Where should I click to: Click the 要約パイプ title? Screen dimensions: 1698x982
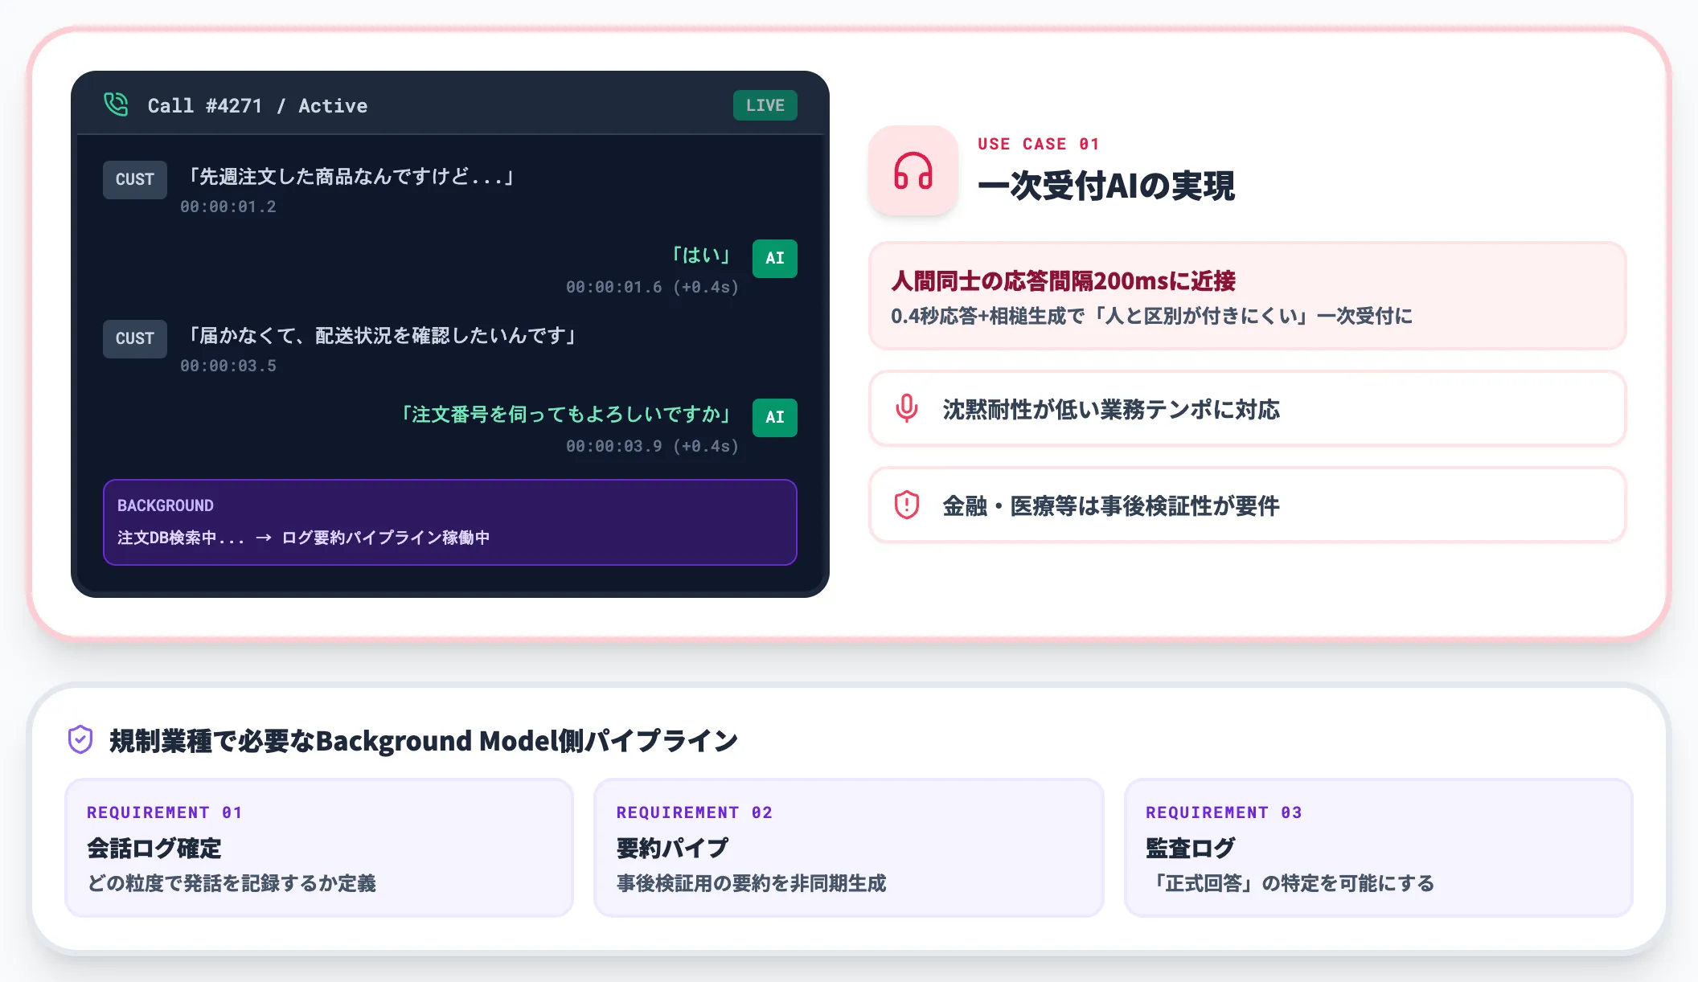pyautogui.click(x=672, y=848)
